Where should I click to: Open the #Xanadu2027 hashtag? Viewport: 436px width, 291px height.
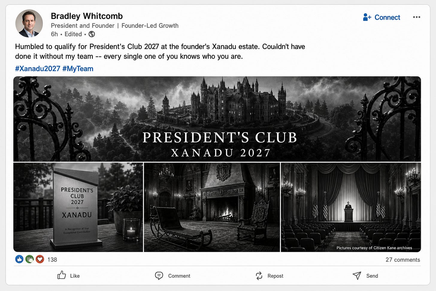[38, 69]
